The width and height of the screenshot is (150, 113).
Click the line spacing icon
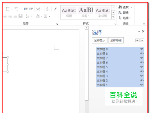(x=28, y=16)
